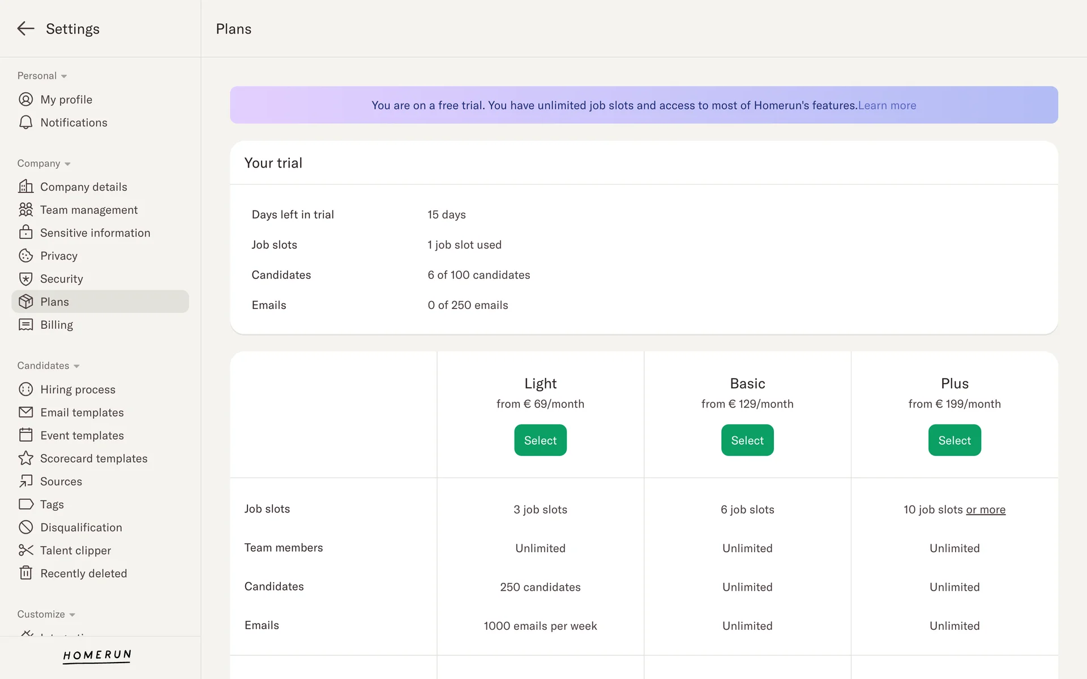Select the Light plan
The width and height of the screenshot is (1087, 679).
coord(540,440)
